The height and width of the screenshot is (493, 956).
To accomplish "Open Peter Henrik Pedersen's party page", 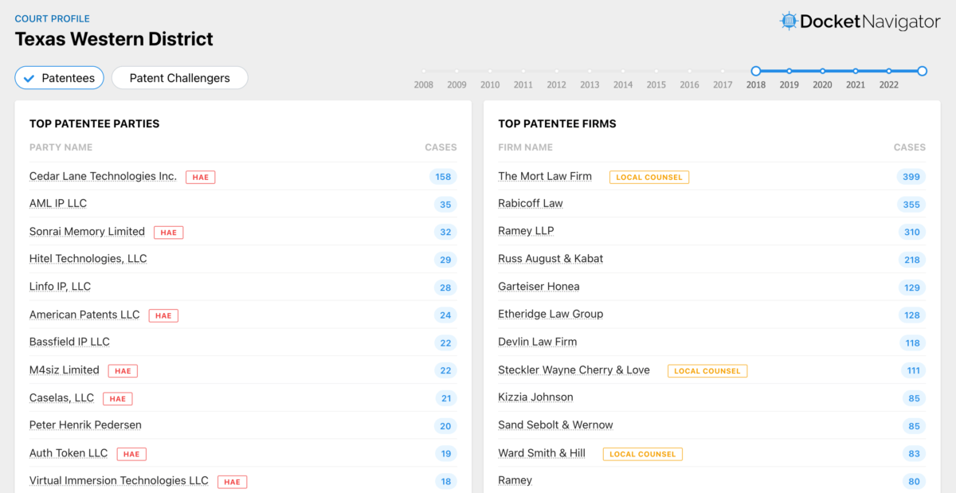I will click(x=85, y=425).
